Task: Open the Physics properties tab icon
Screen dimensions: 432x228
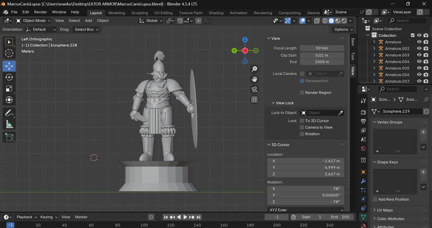Action: (363, 199)
